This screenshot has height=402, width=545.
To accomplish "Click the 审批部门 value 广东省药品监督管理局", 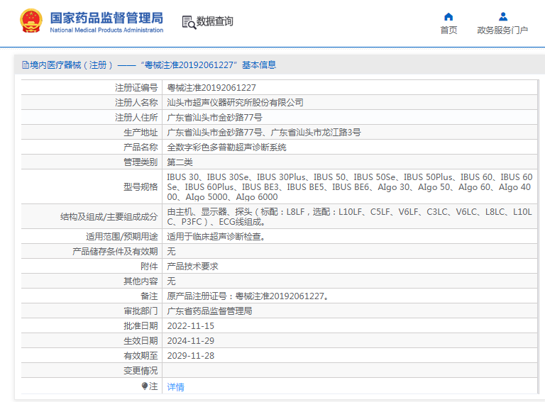I will [x=209, y=311].
